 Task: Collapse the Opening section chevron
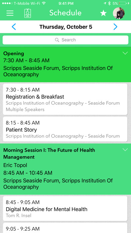click(x=125, y=53)
